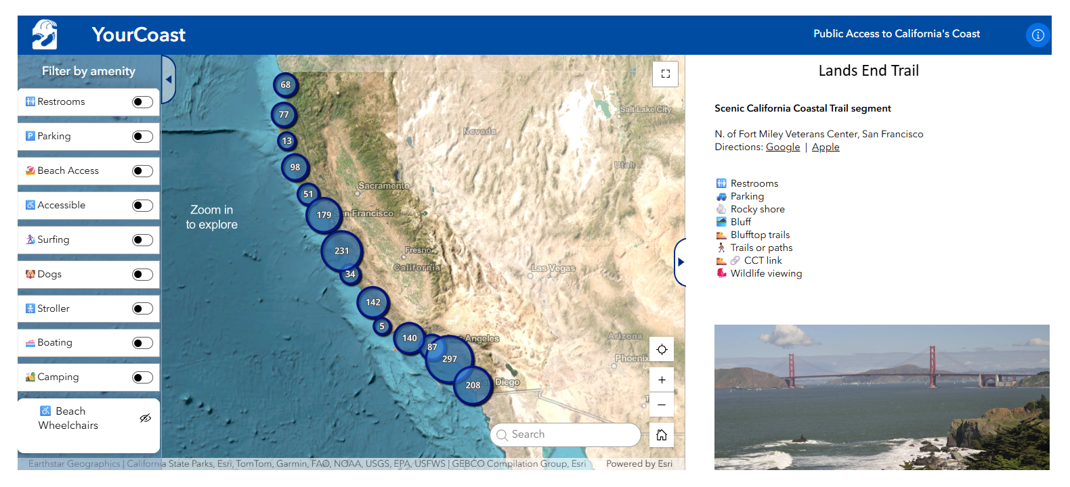Click the home default extent icon

pyautogui.click(x=662, y=435)
